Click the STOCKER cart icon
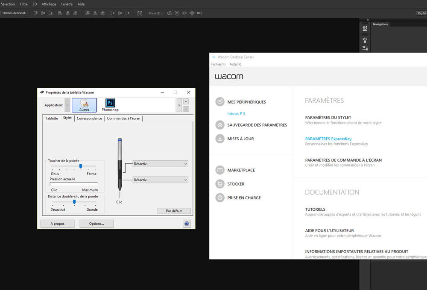 [220, 184]
